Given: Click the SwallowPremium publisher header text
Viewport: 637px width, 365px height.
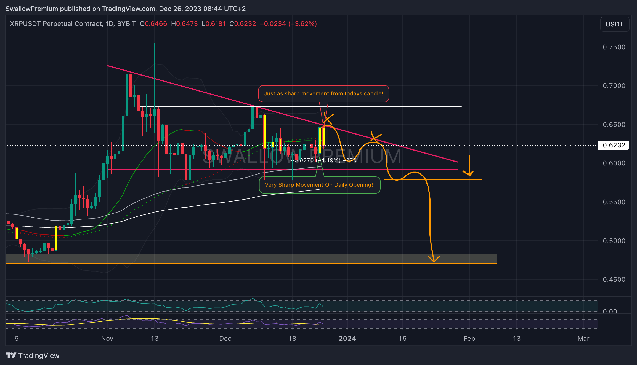Looking at the screenshot, I should 126,9.
